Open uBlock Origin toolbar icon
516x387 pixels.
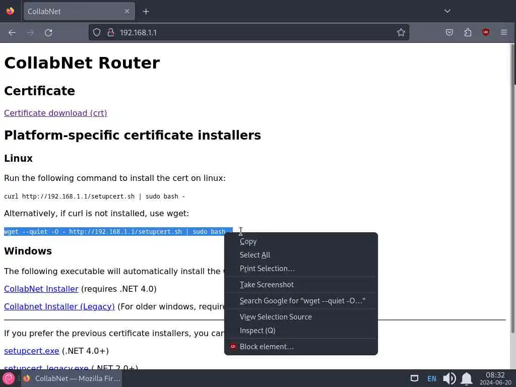coord(486,32)
